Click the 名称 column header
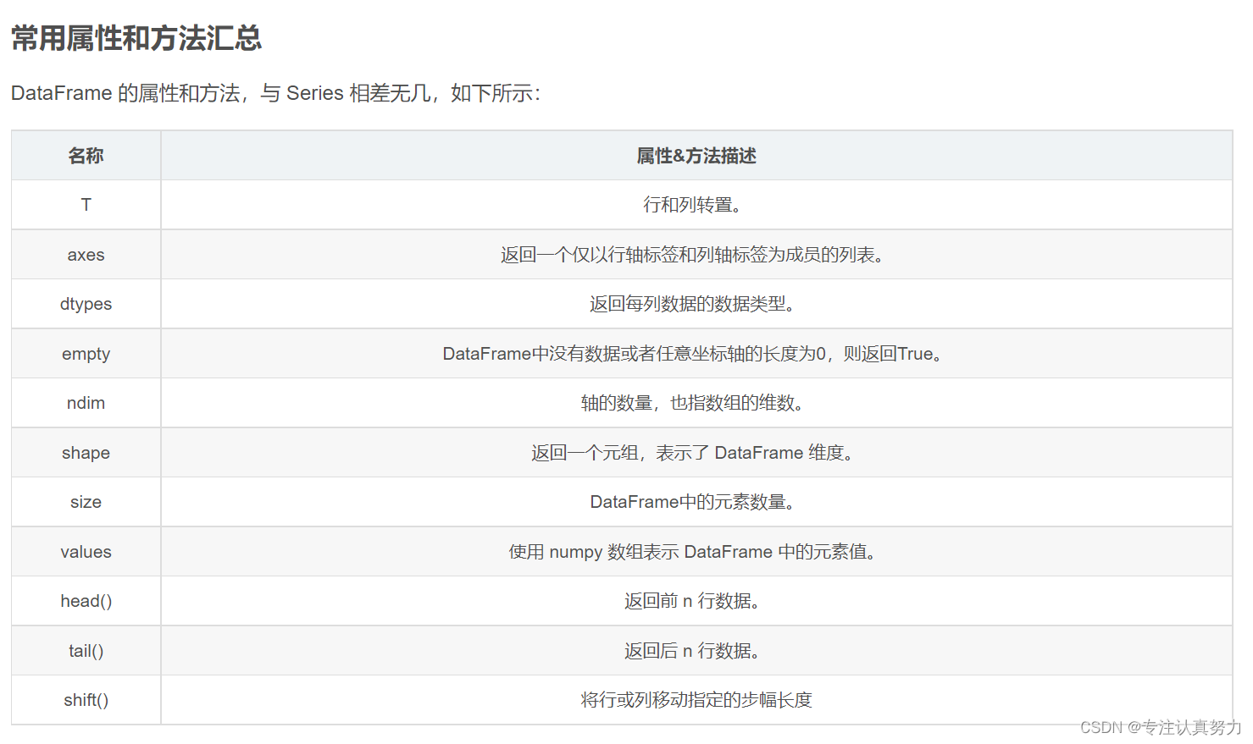1253x744 pixels. point(86,156)
